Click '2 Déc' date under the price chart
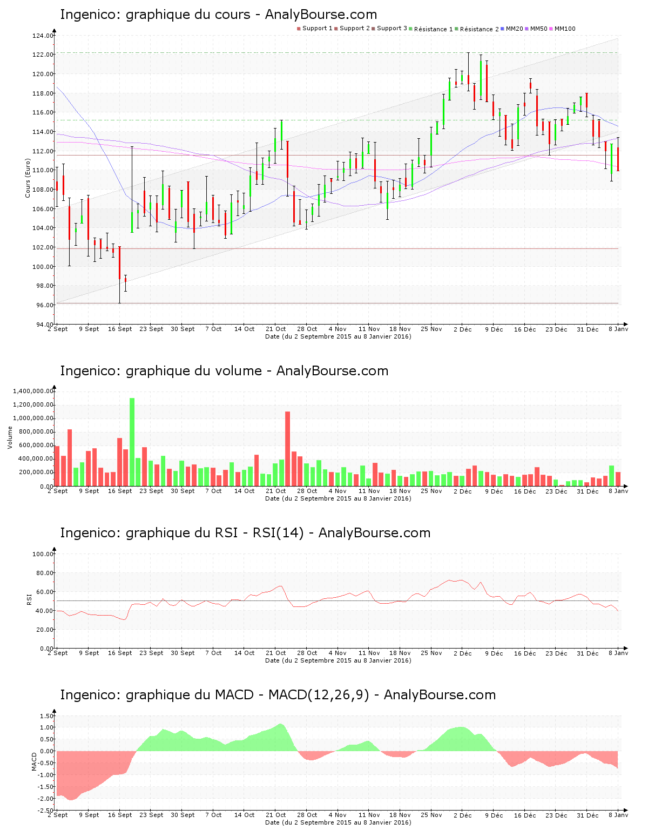The height and width of the screenshot is (837, 648). [463, 329]
